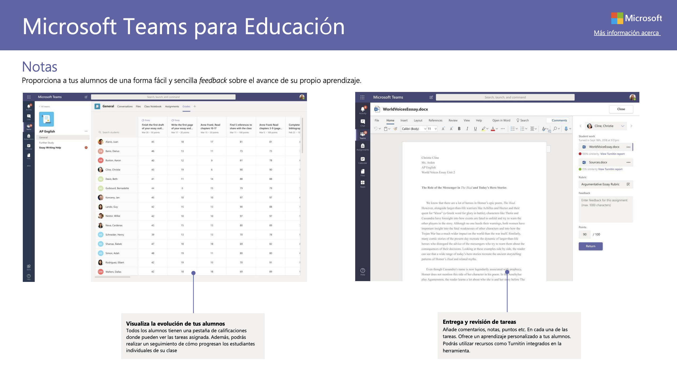The height and width of the screenshot is (381, 677).
Task: Select the Format Painter brush icon
Action: tap(395, 129)
